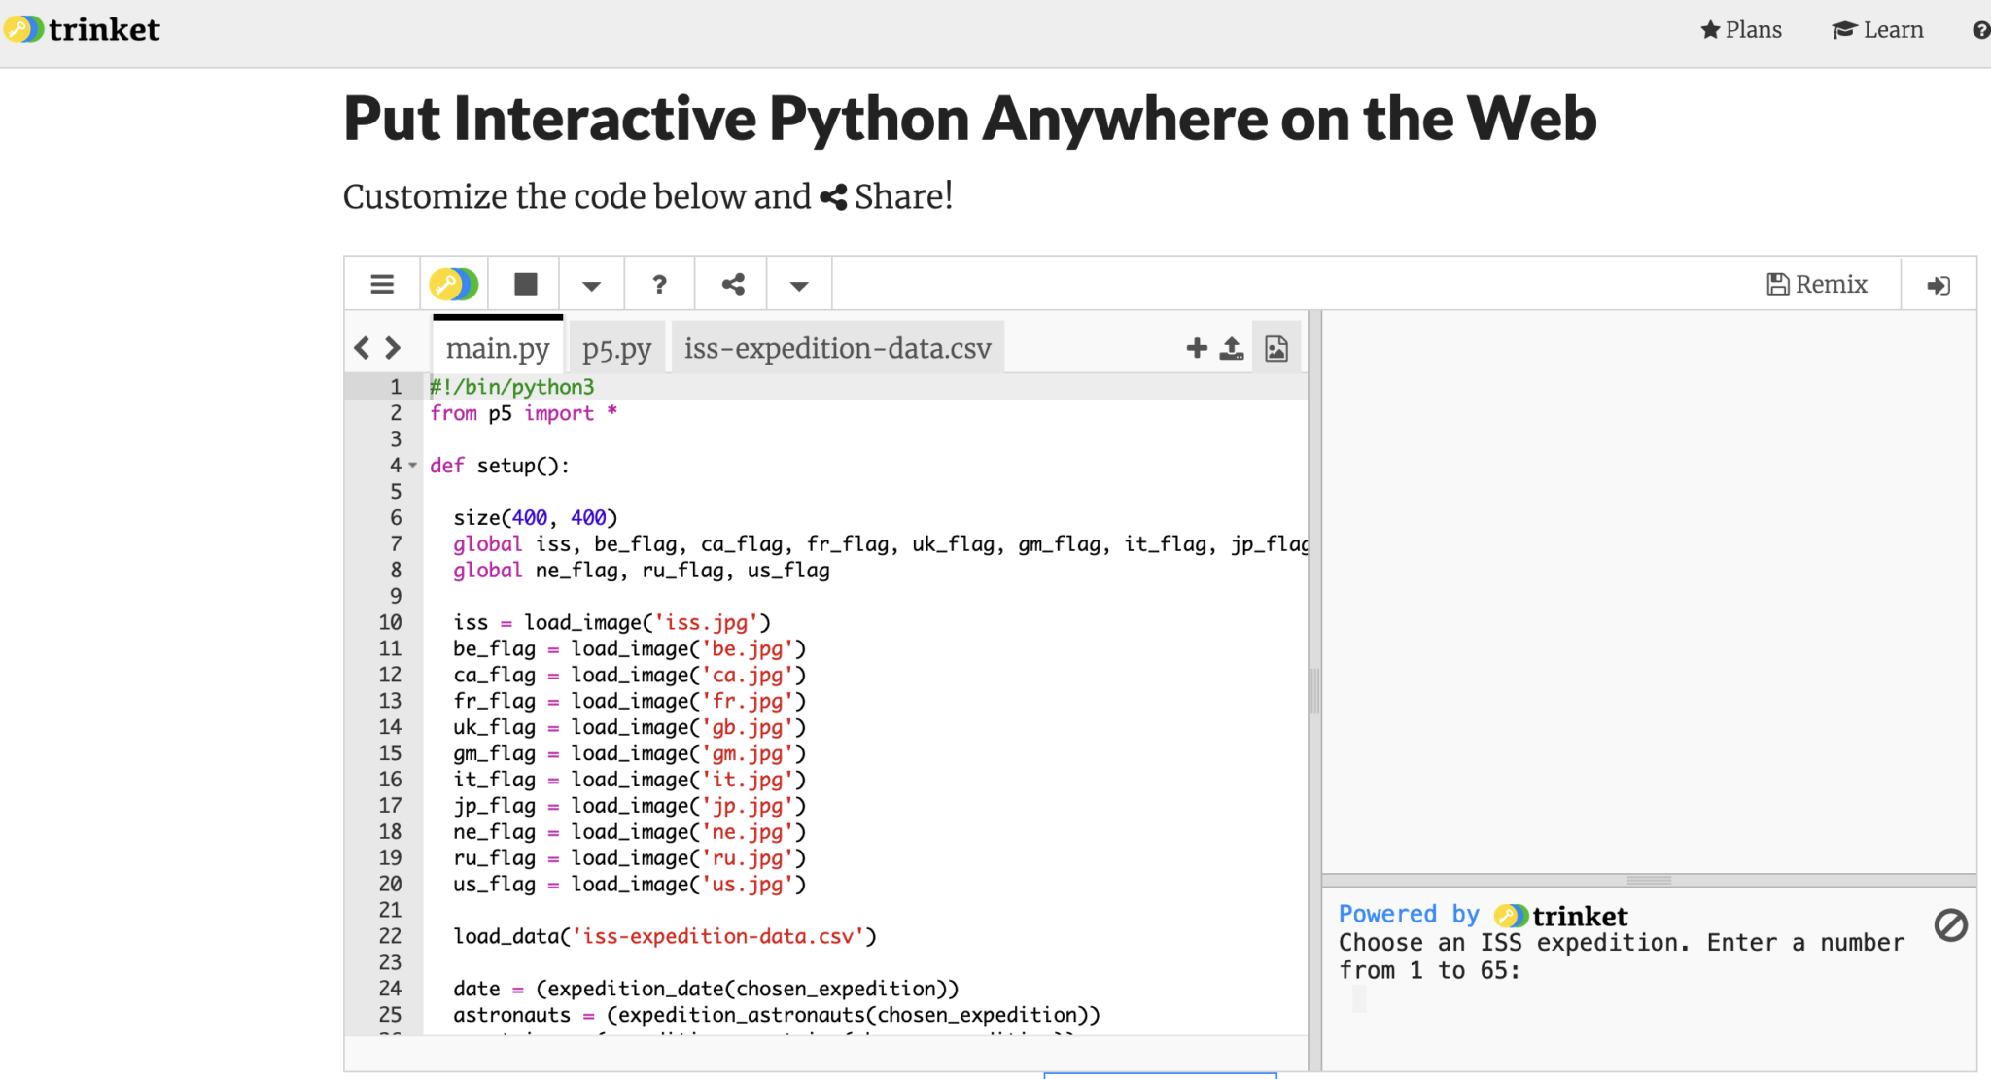This screenshot has height=1079, width=1991.
Task: Open the image library icon
Action: point(1276,348)
